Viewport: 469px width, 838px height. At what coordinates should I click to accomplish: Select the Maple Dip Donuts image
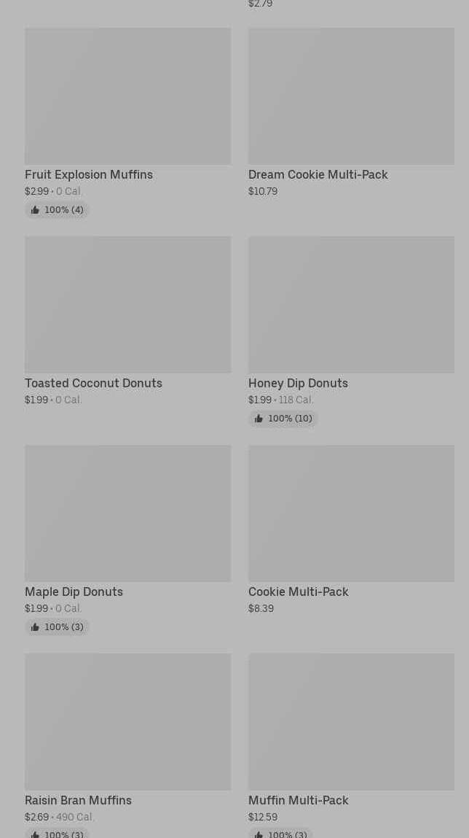click(128, 513)
